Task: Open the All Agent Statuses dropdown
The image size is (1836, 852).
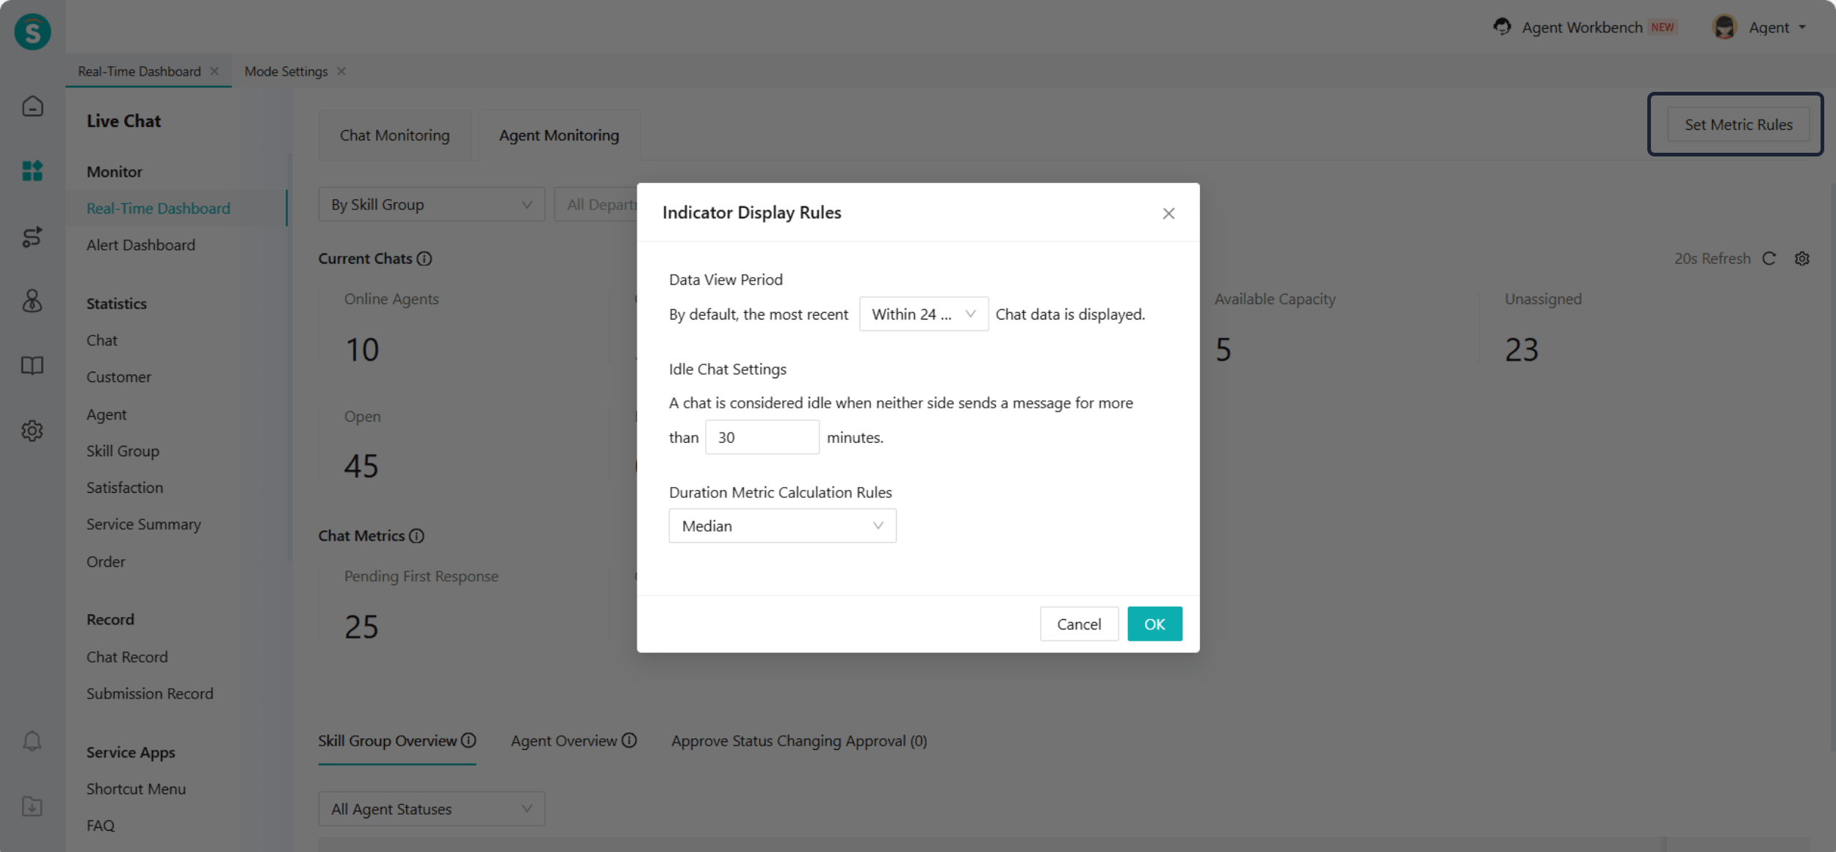Action: [431, 809]
